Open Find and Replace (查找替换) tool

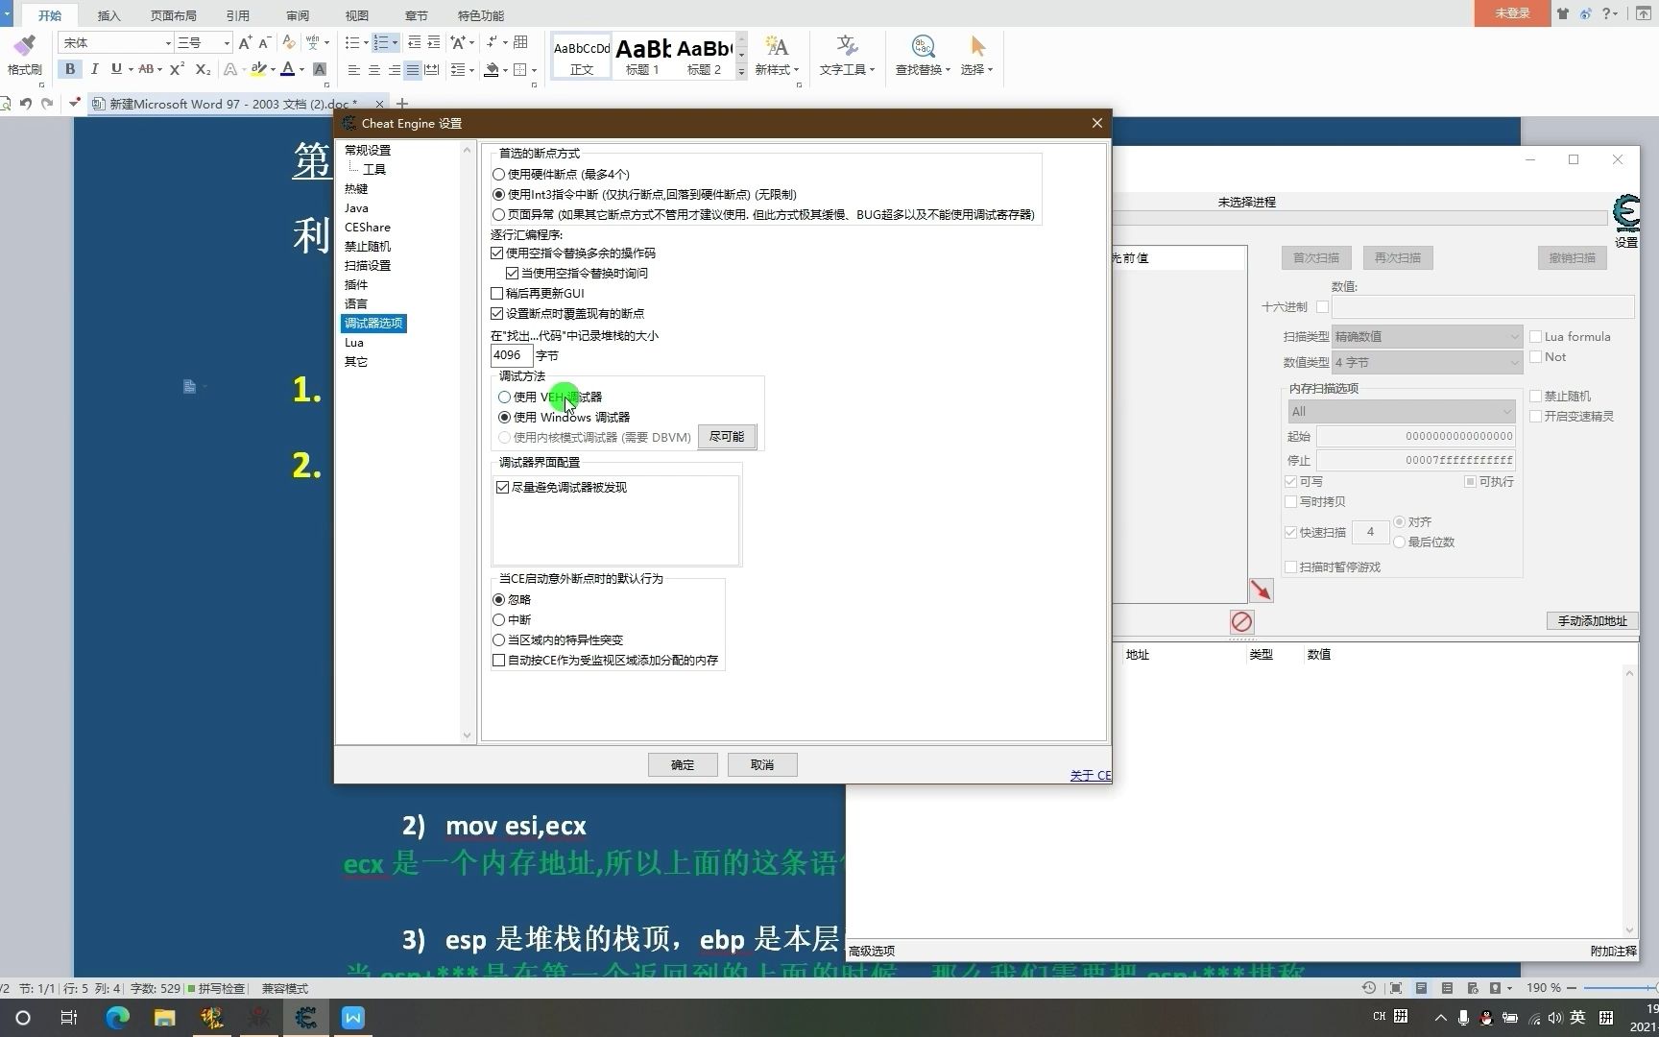coord(923,55)
